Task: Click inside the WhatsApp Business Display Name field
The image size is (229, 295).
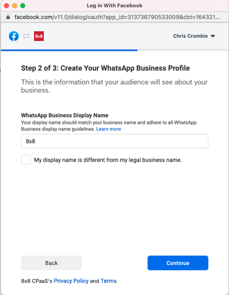Action: [x=114, y=141]
